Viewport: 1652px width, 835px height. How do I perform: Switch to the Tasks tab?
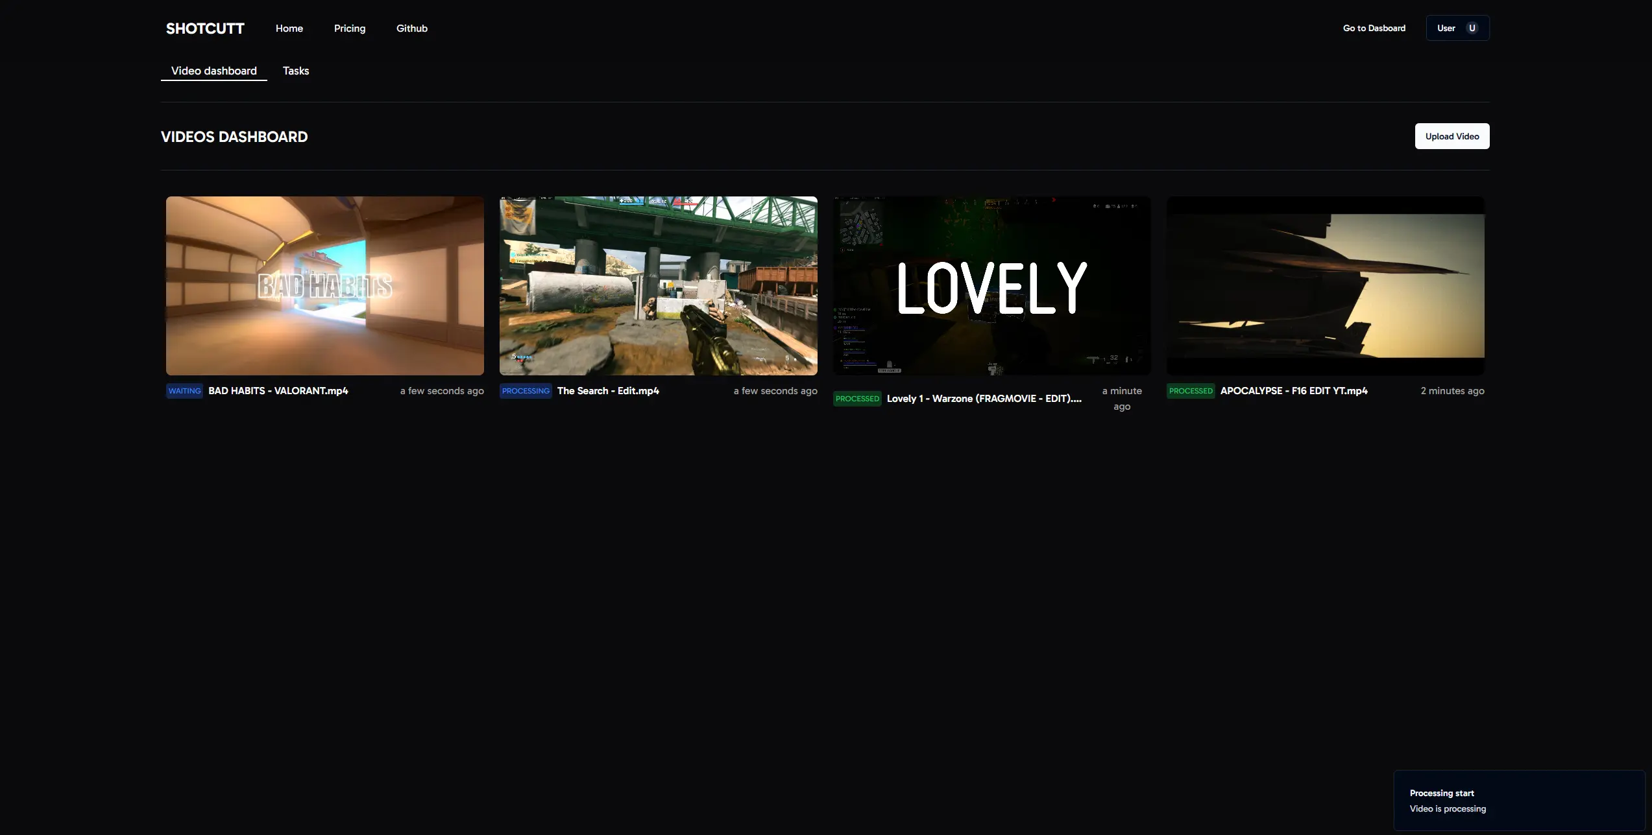click(x=296, y=71)
